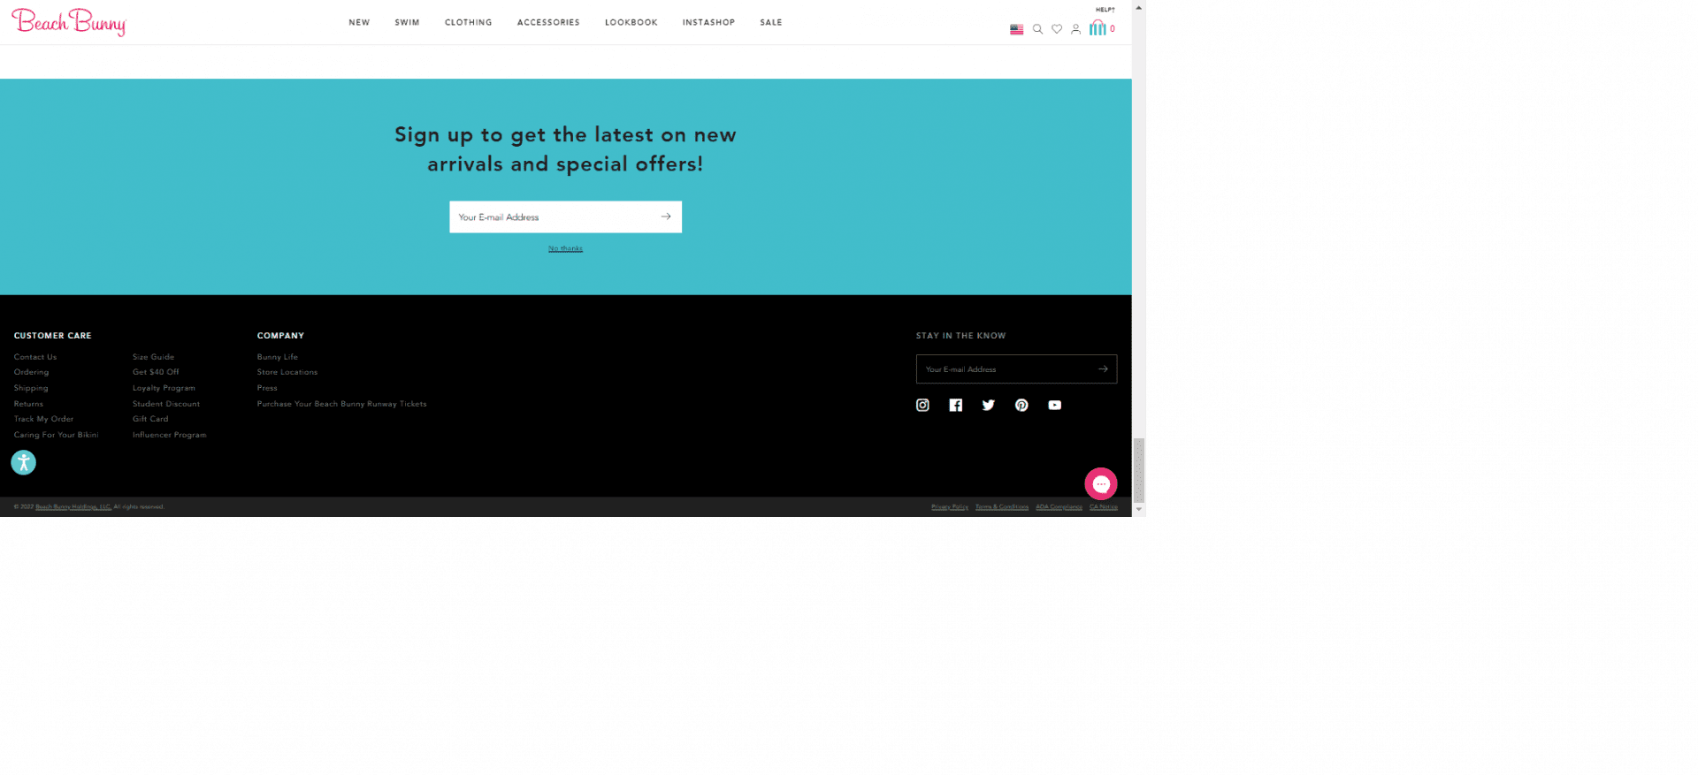This screenshot has width=1698, height=775.
Task: Open the pink chat widget bubble
Action: pyautogui.click(x=1100, y=483)
